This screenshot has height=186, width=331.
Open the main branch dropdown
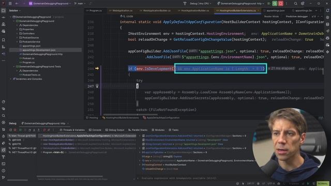(x=80, y=4)
